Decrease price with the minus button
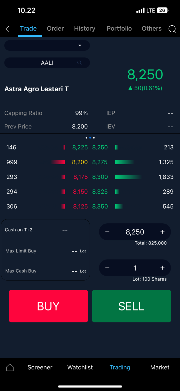This screenshot has width=180, height=391. pyautogui.click(x=107, y=232)
